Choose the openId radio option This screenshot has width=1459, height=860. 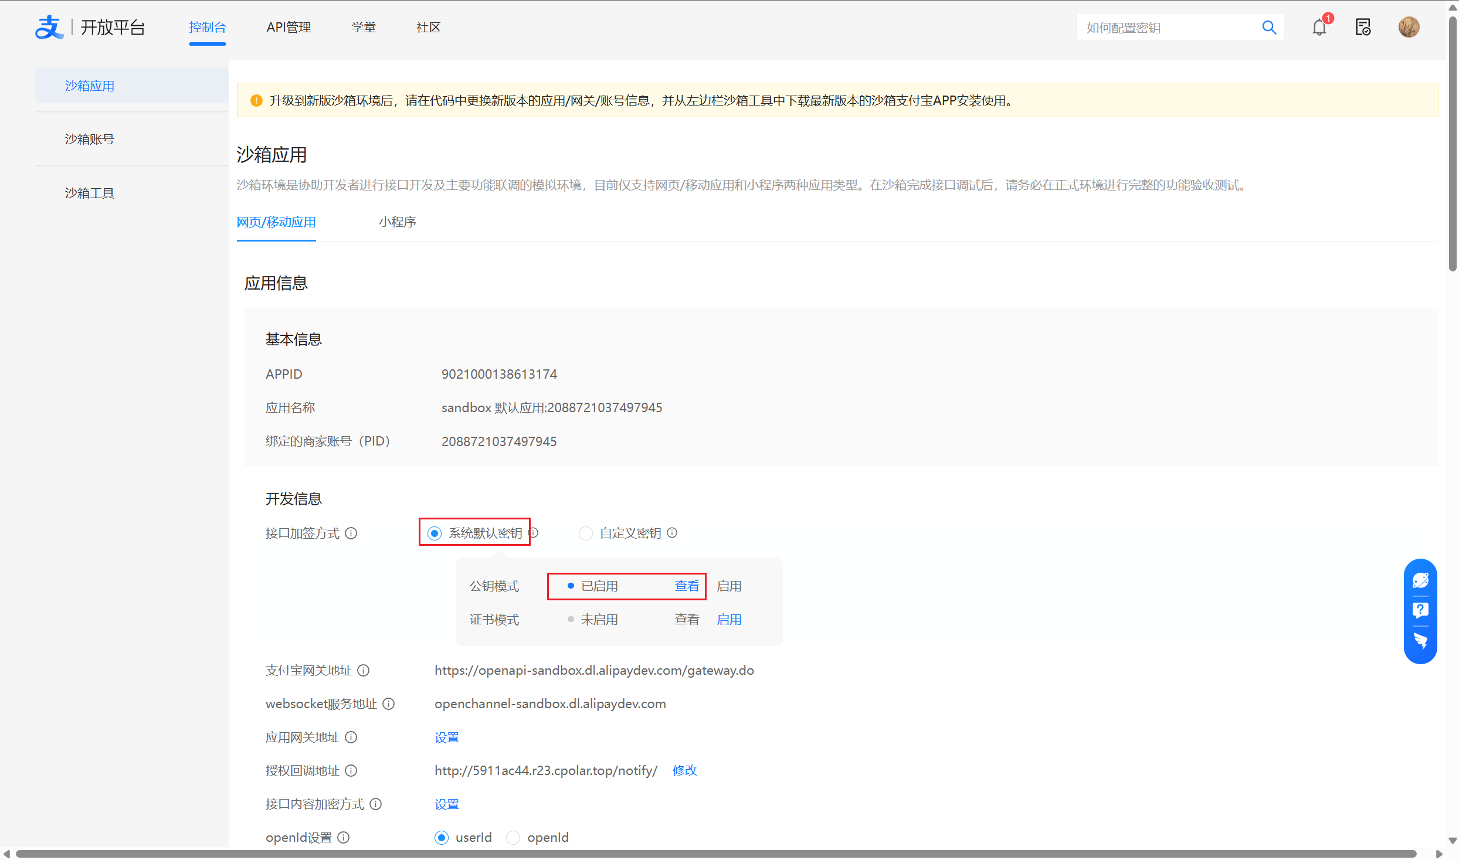tap(513, 838)
